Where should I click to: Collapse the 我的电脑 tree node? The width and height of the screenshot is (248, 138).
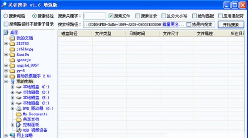click(6, 82)
